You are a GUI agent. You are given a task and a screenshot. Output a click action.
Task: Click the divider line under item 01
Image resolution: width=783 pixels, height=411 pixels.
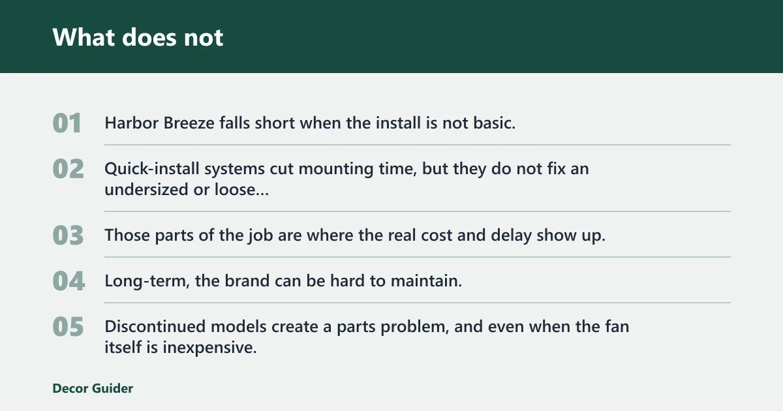pyautogui.click(x=418, y=145)
